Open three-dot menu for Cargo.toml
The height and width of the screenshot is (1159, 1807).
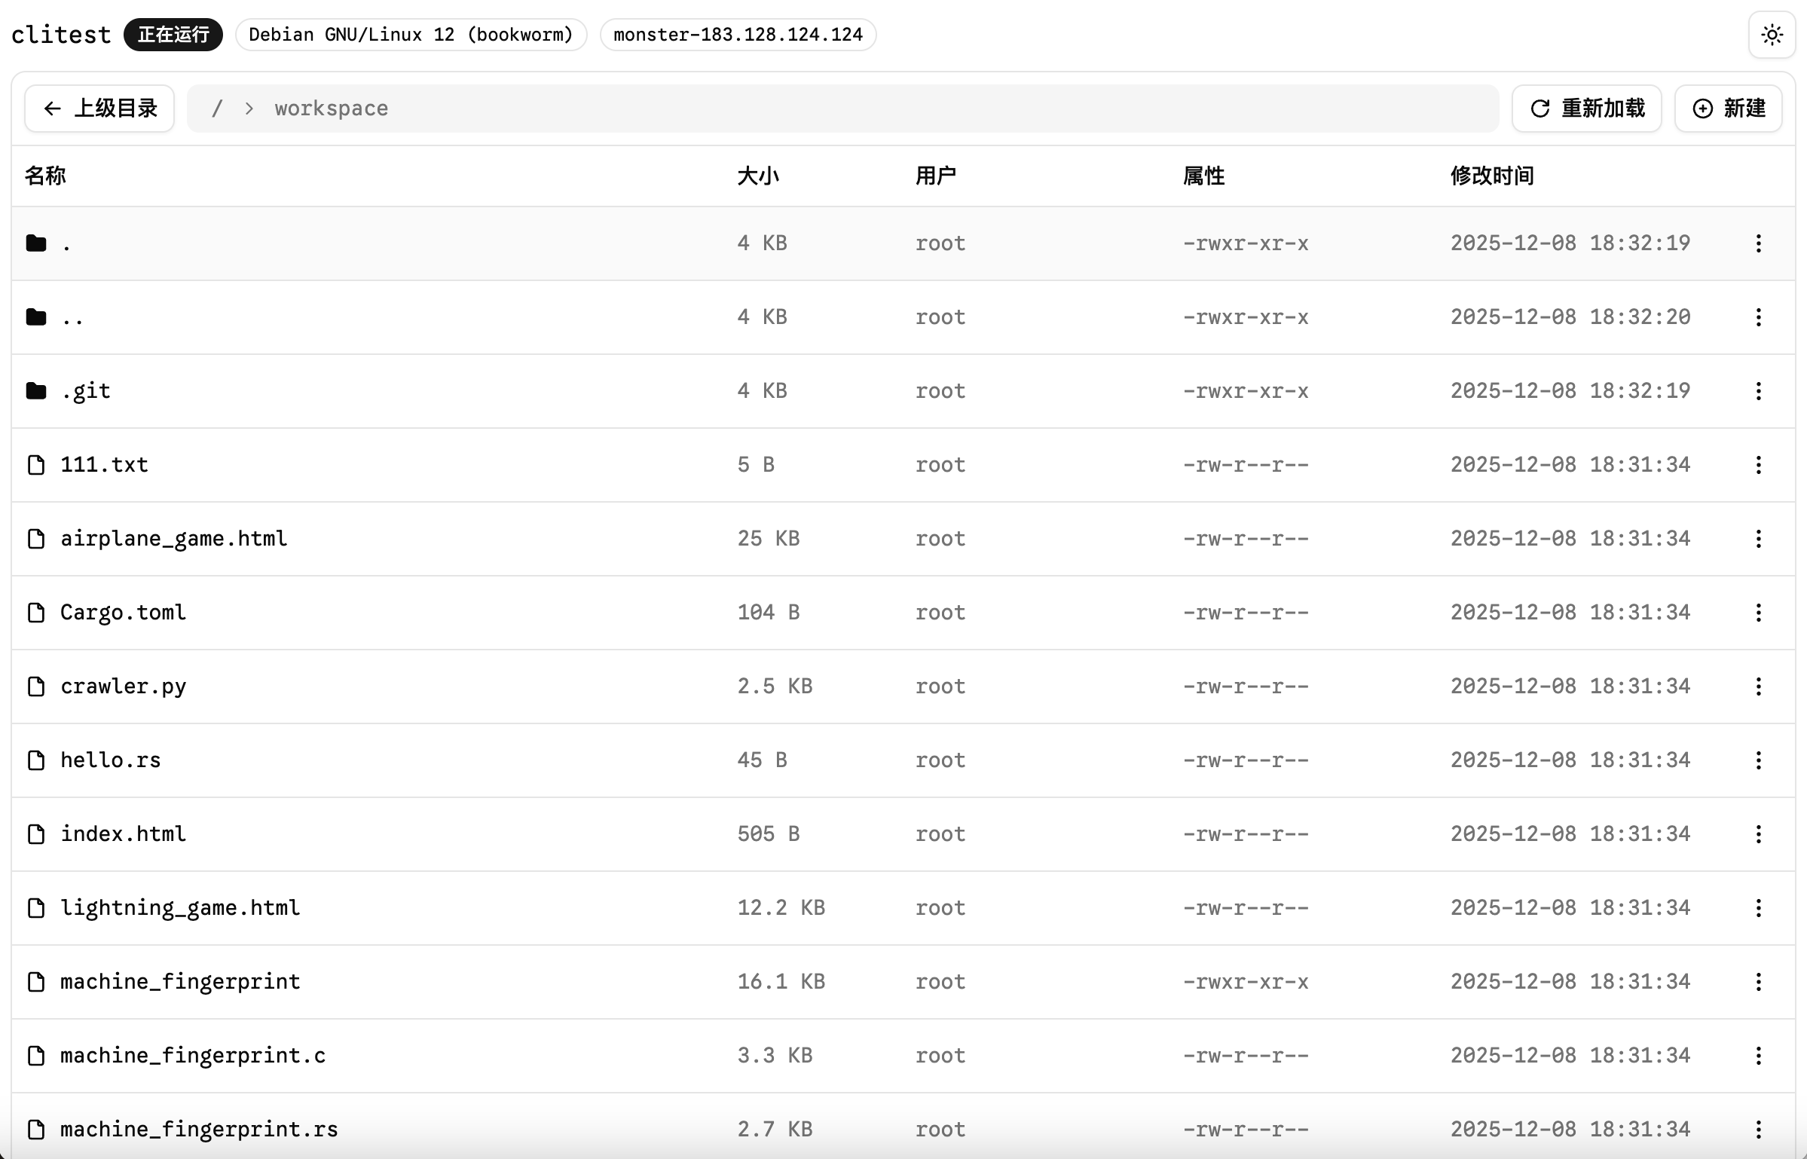click(x=1758, y=613)
